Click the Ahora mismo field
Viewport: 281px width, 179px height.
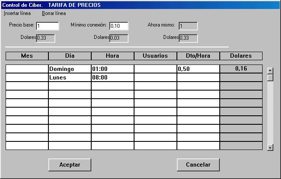pyautogui.click(x=188, y=26)
